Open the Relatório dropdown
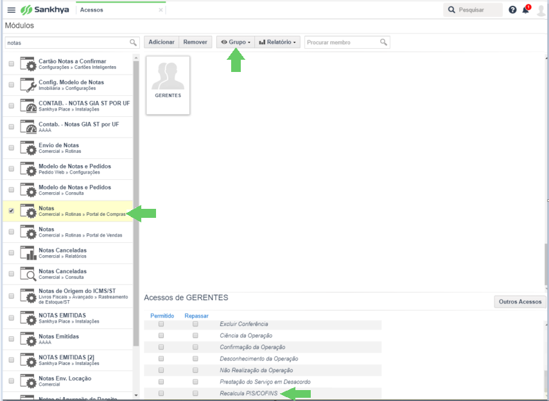 point(277,42)
